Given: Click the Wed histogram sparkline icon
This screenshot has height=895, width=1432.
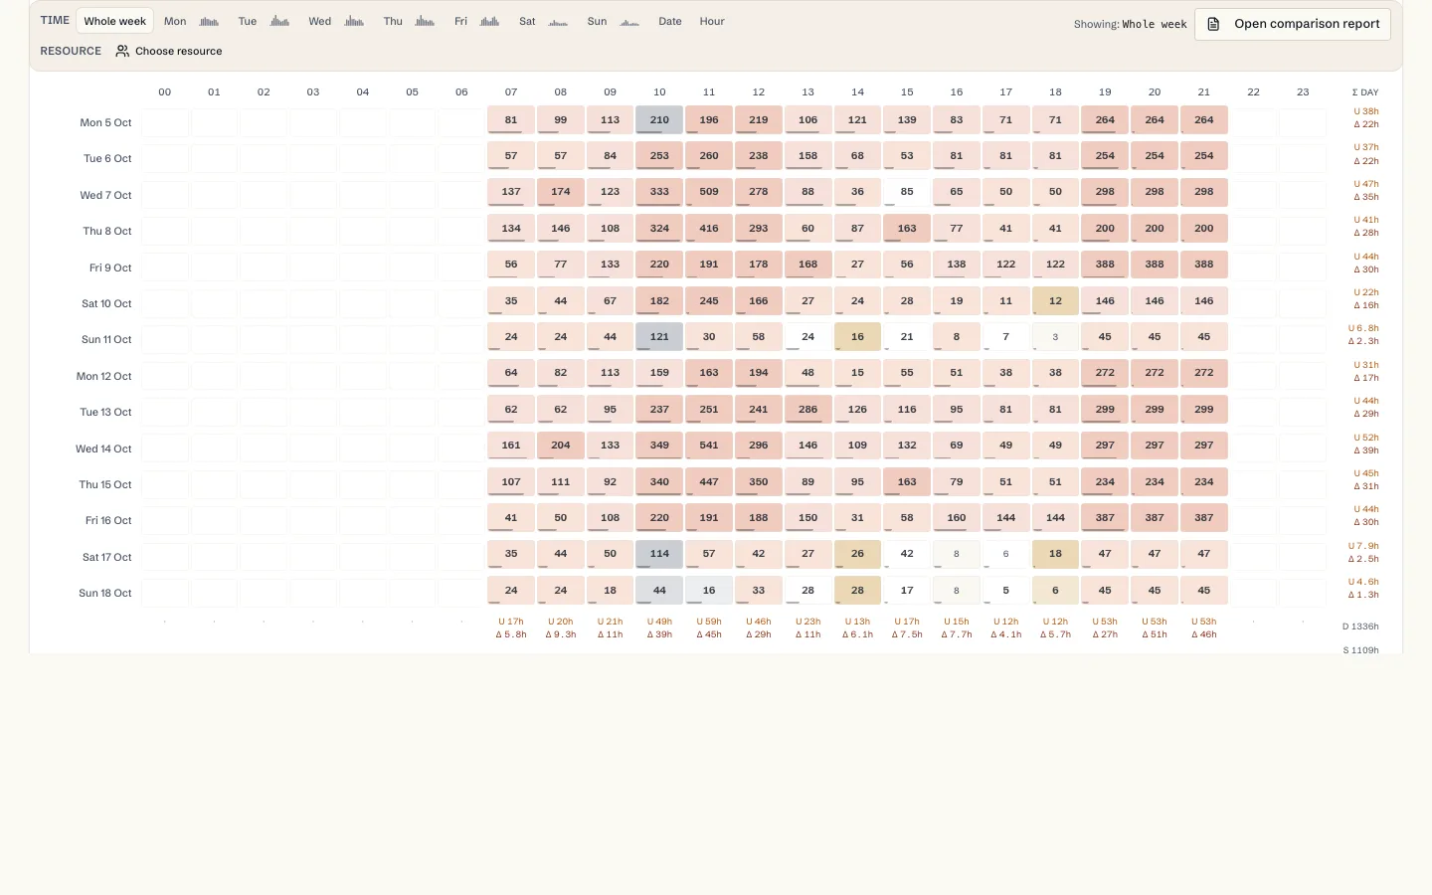Looking at the screenshot, I should click(354, 22).
